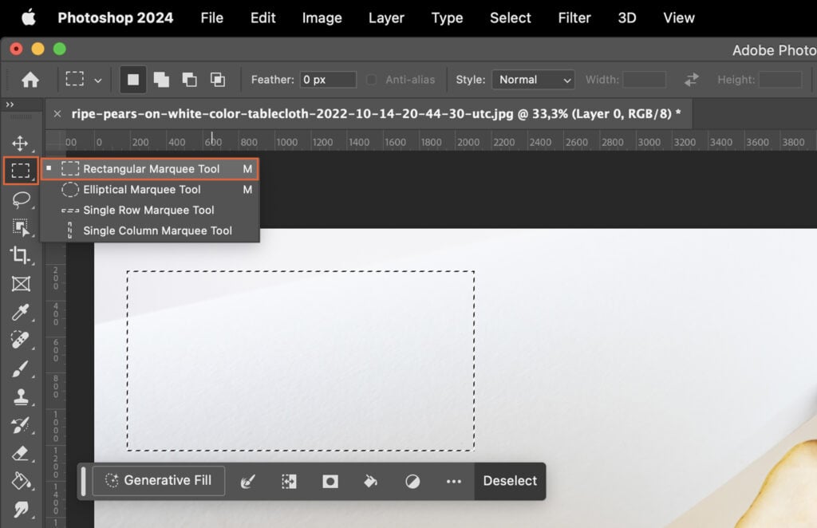Select the Eyedropper tool
The image size is (817, 528).
point(22,311)
